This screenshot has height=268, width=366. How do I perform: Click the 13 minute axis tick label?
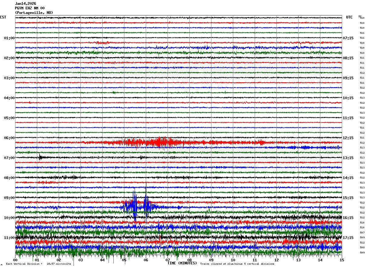[299, 260]
